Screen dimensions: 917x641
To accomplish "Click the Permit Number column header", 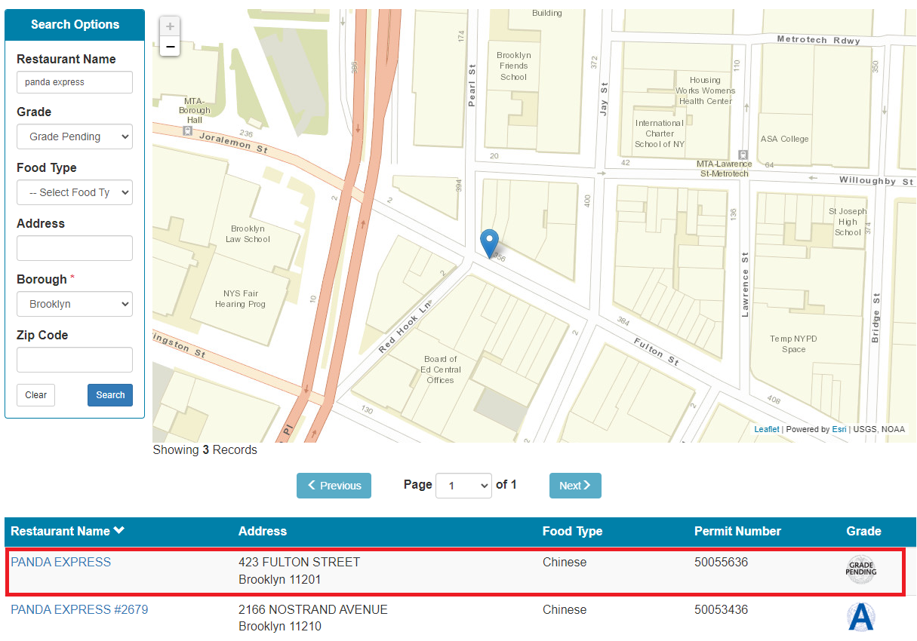I will tap(737, 531).
